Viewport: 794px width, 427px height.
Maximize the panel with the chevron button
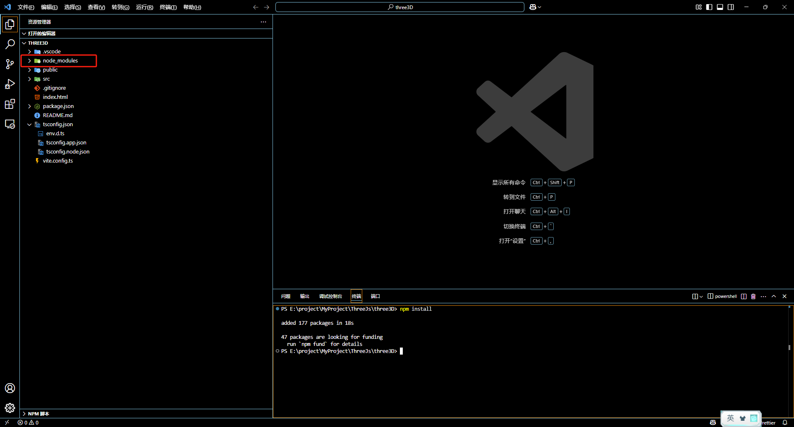(774, 296)
